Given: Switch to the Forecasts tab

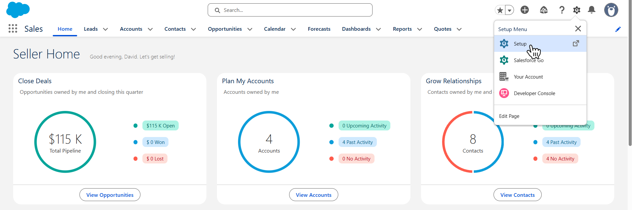Looking at the screenshot, I should click(x=319, y=29).
